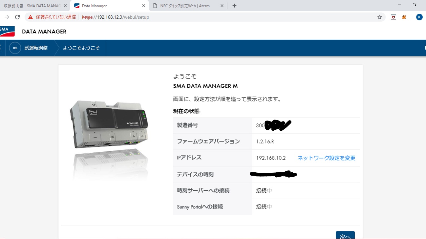
Task: Click the IPアドレス label
Action: coord(189,158)
